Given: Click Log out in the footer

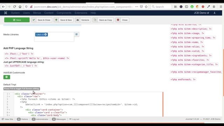Looking at the screenshot, I should [x=74, y=119].
